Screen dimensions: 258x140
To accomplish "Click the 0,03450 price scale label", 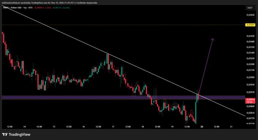I will pos(250,36).
